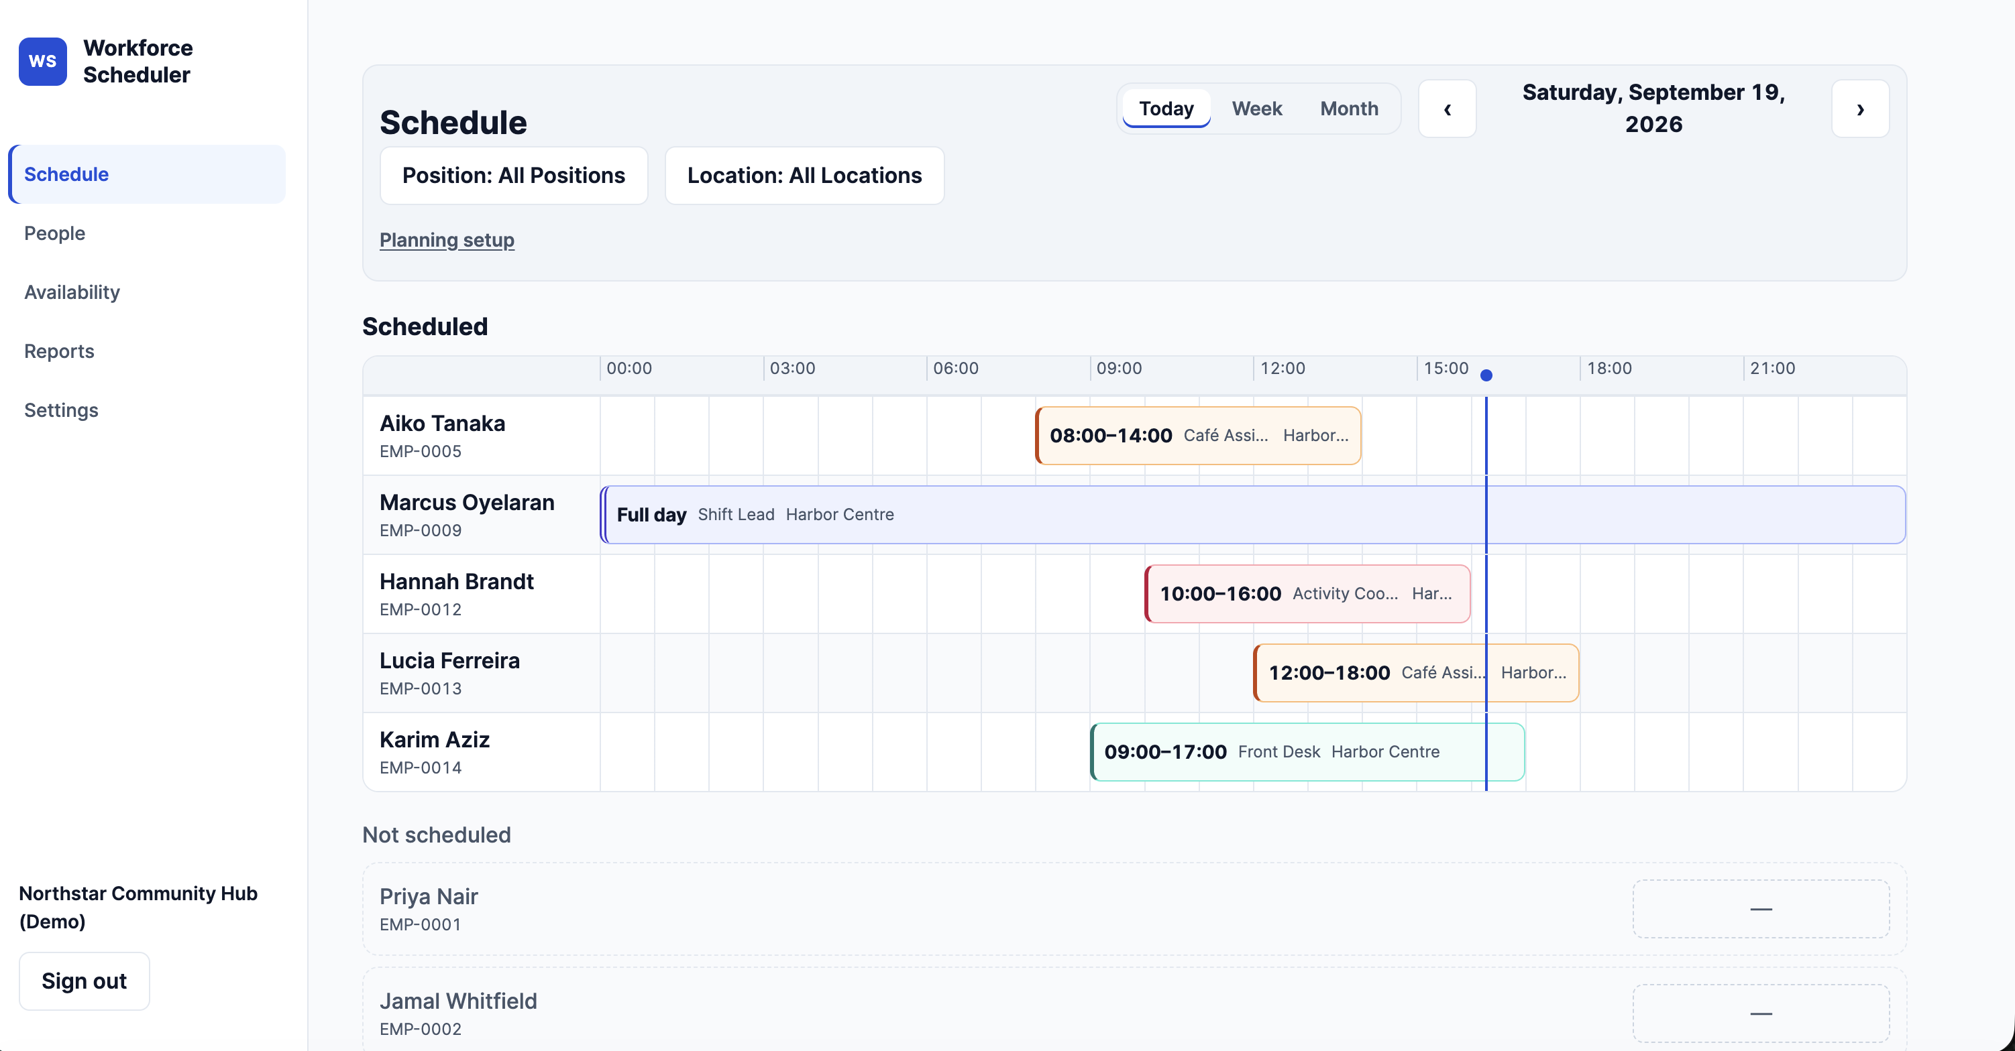Open Location: All Locations filter
Image resolution: width=2015 pixels, height=1051 pixels.
click(804, 175)
